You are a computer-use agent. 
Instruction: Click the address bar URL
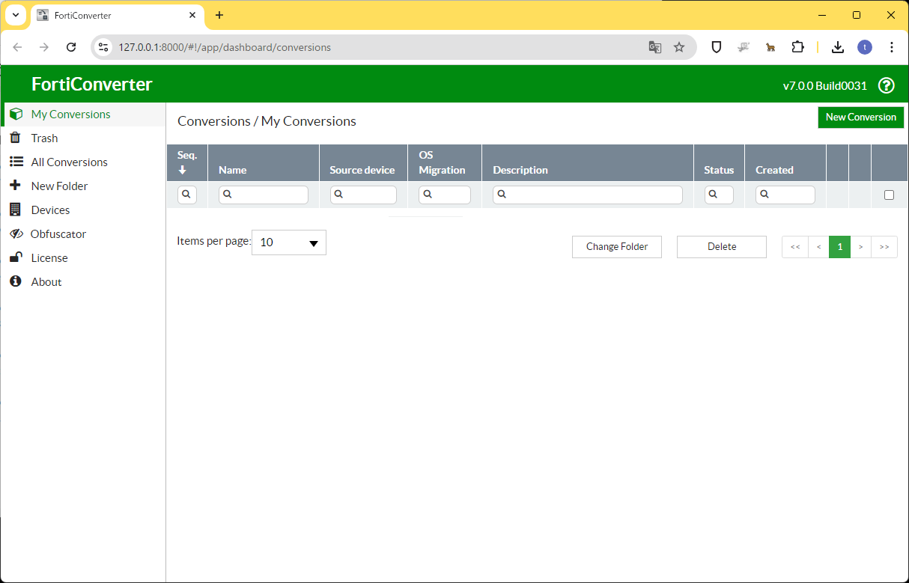pos(225,47)
